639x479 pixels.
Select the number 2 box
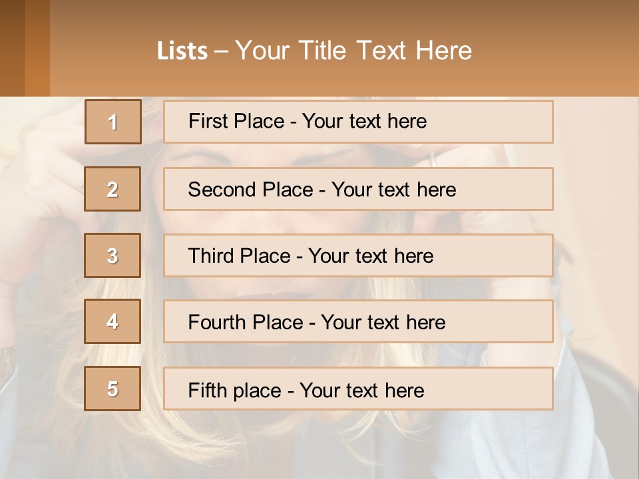pyautogui.click(x=112, y=189)
